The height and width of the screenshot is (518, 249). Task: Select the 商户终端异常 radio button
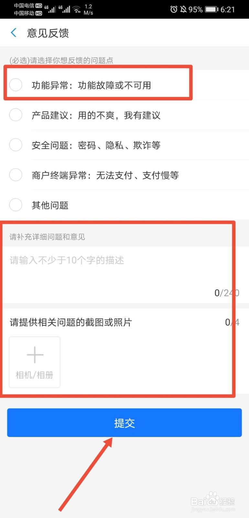[16, 175]
